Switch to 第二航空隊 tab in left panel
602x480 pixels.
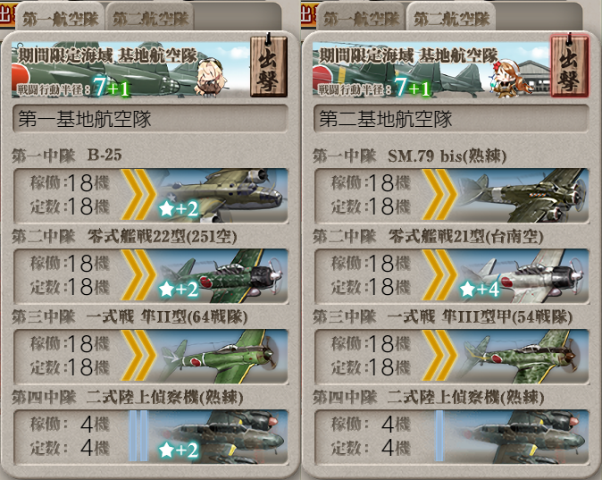(x=150, y=17)
